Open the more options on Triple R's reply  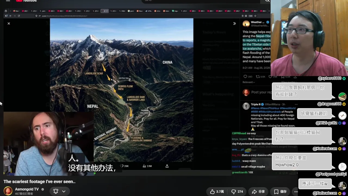(x=296, y=104)
